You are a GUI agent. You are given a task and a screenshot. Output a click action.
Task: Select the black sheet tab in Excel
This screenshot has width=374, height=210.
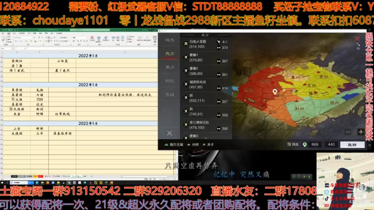14,176
